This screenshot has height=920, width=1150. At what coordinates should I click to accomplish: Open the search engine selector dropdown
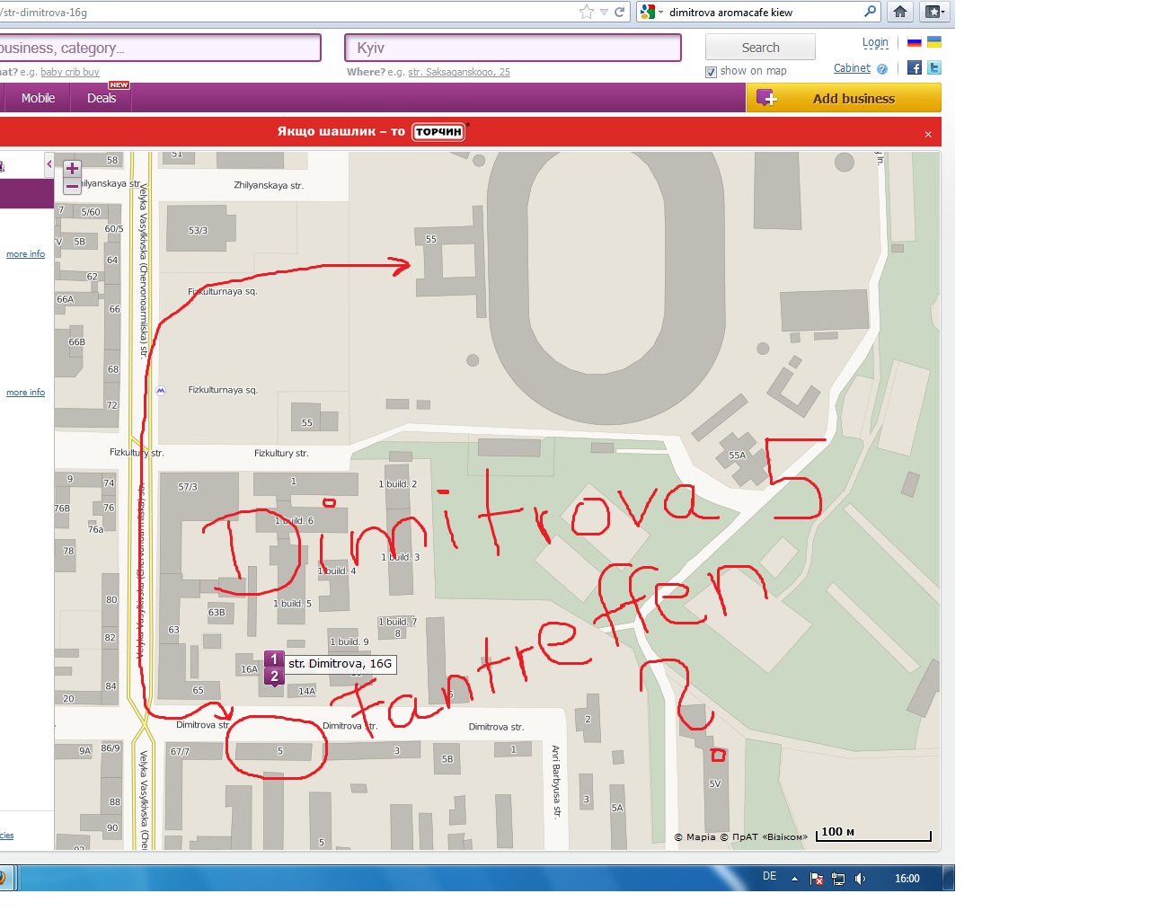coord(652,12)
